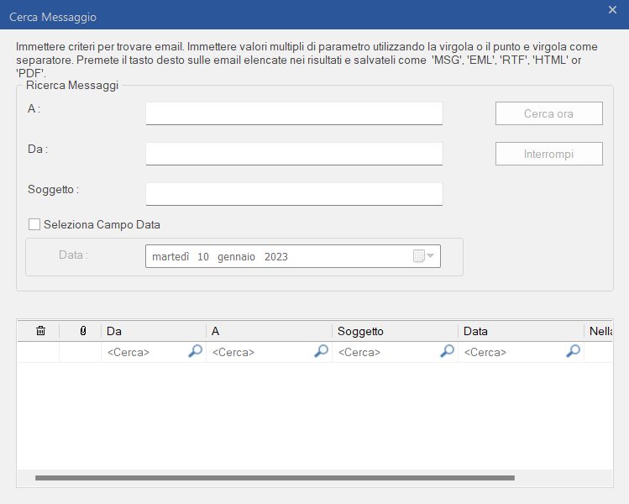Click the Da sender text field
The height and width of the screenshot is (504, 629).
(x=294, y=154)
